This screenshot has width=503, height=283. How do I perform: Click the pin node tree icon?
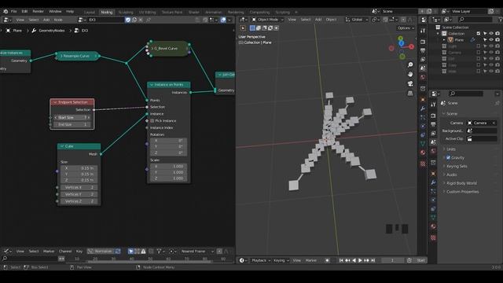(149, 20)
